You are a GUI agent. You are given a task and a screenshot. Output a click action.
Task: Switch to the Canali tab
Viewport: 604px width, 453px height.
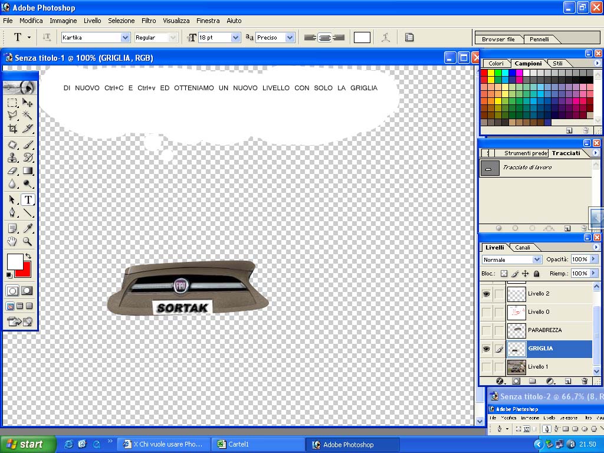(523, 247)
